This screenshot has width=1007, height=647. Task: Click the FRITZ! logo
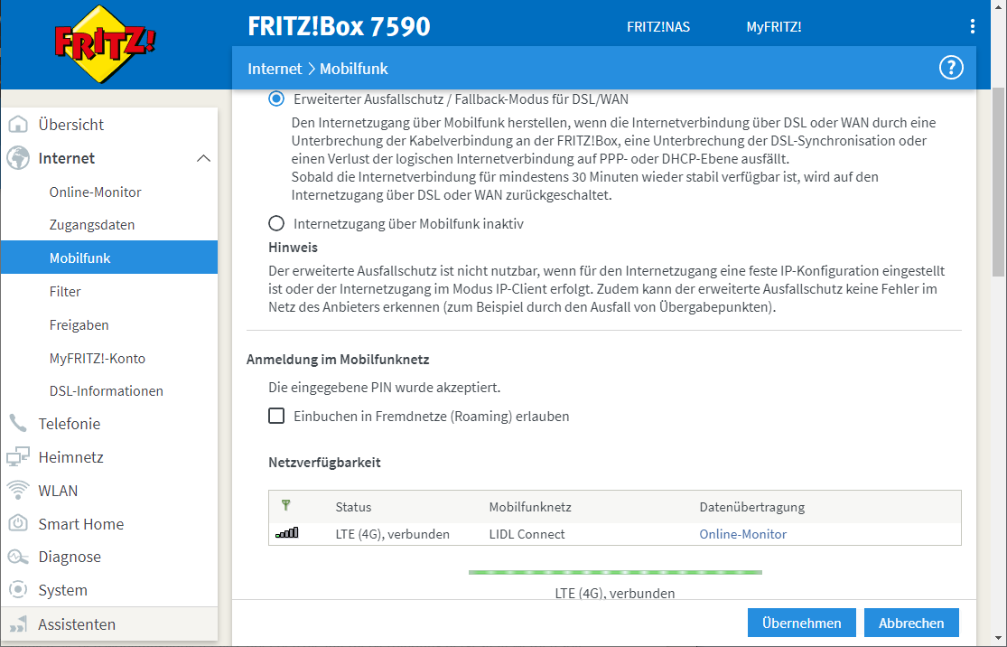coord(105,45)
